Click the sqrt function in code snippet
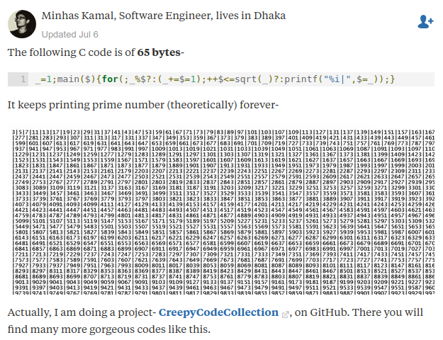Screen dimensions: 443x340 pyautogui.click(x=246, y=79)
